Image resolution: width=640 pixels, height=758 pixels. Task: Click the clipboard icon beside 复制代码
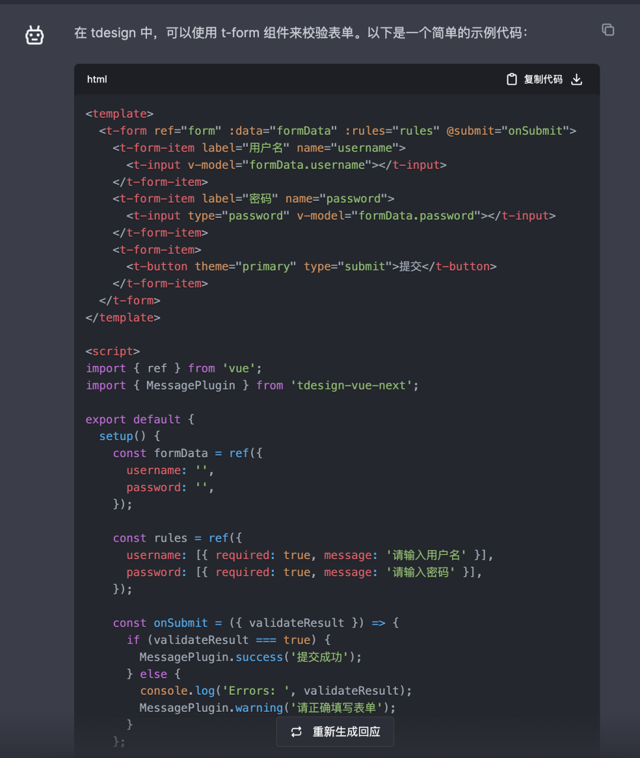(512, 79)
